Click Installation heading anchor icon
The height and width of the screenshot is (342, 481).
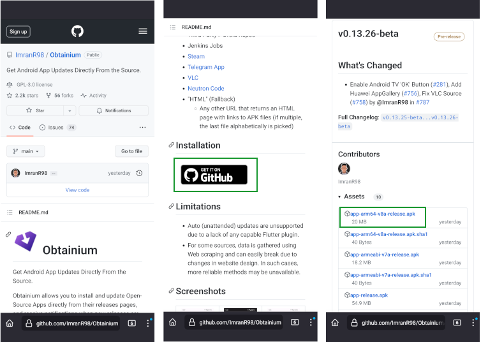point(171,145)
